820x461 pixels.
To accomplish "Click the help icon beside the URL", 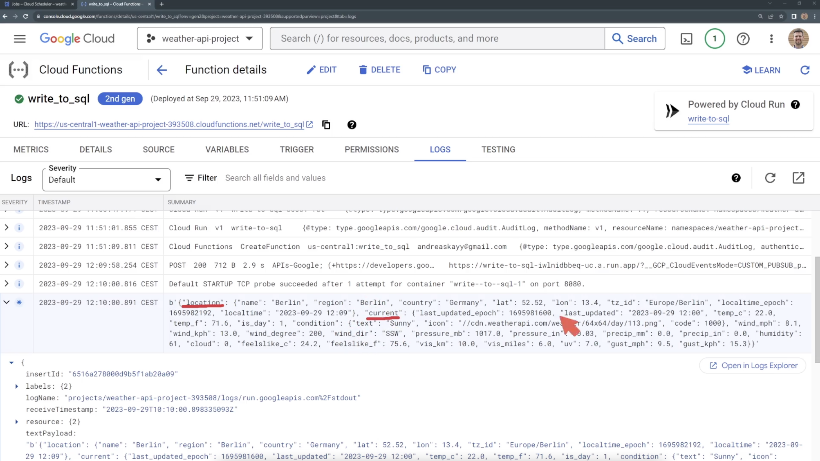I will tap(352, 125).
